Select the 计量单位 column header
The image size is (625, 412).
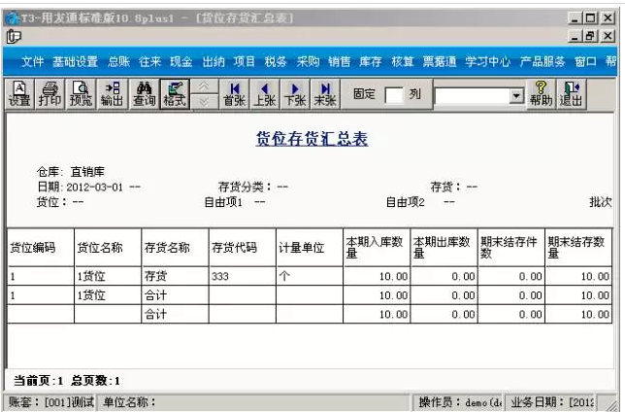pyautogui.click(x=310, y=248)
